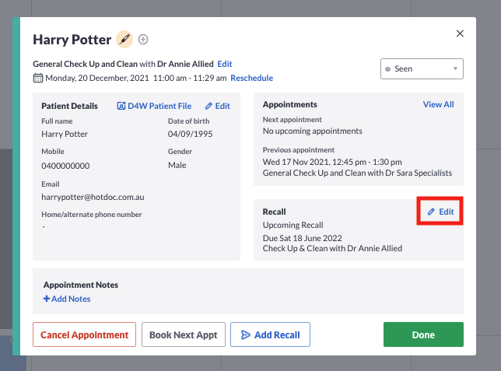Add Notes to the appointment
501x371 pixels.
[x=67, y=299]
